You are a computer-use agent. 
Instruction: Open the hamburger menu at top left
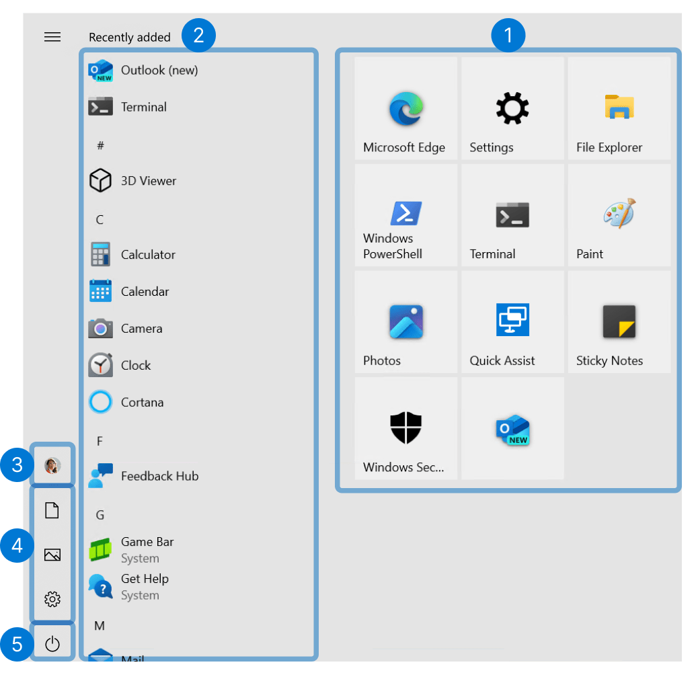(x=52, y=37)
